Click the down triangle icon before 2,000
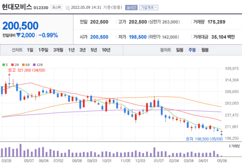 tap(18, 35)
